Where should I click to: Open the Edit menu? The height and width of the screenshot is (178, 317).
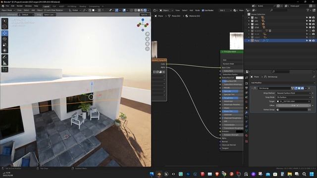[13, 6]
